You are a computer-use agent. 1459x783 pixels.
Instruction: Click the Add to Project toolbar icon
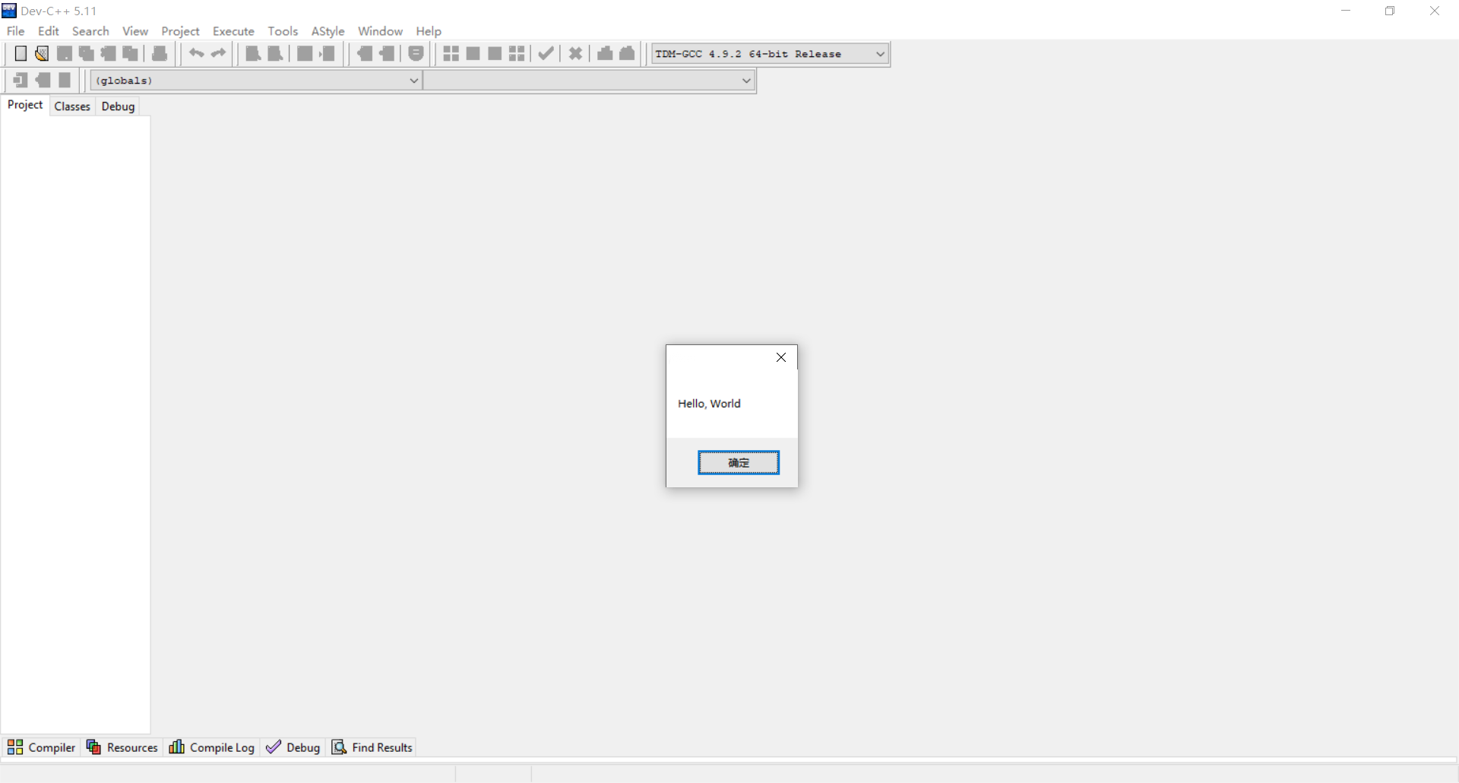click(x=365, y=53)
